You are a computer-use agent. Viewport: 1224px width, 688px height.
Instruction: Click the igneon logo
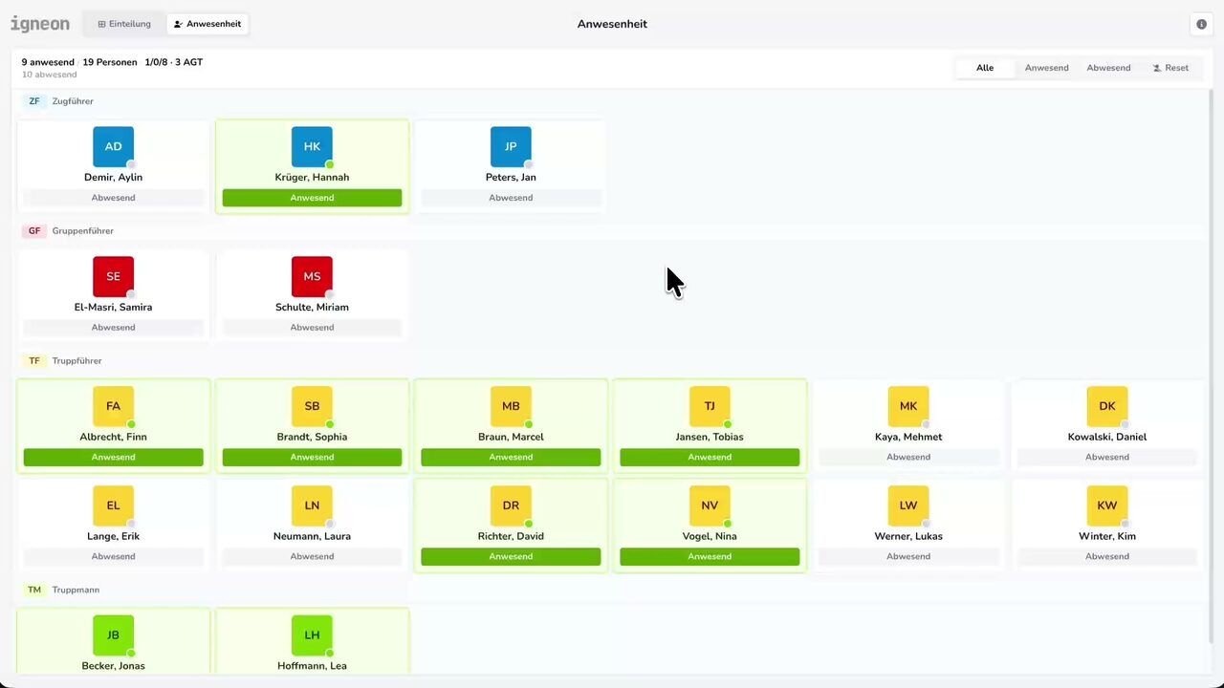click(40, 24)
